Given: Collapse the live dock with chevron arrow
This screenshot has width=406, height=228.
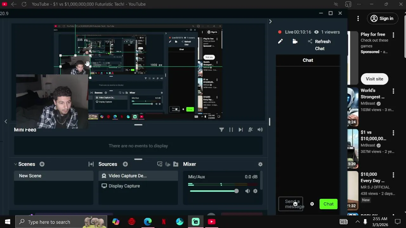Looking at the screenshot, I should pos(270,21).
